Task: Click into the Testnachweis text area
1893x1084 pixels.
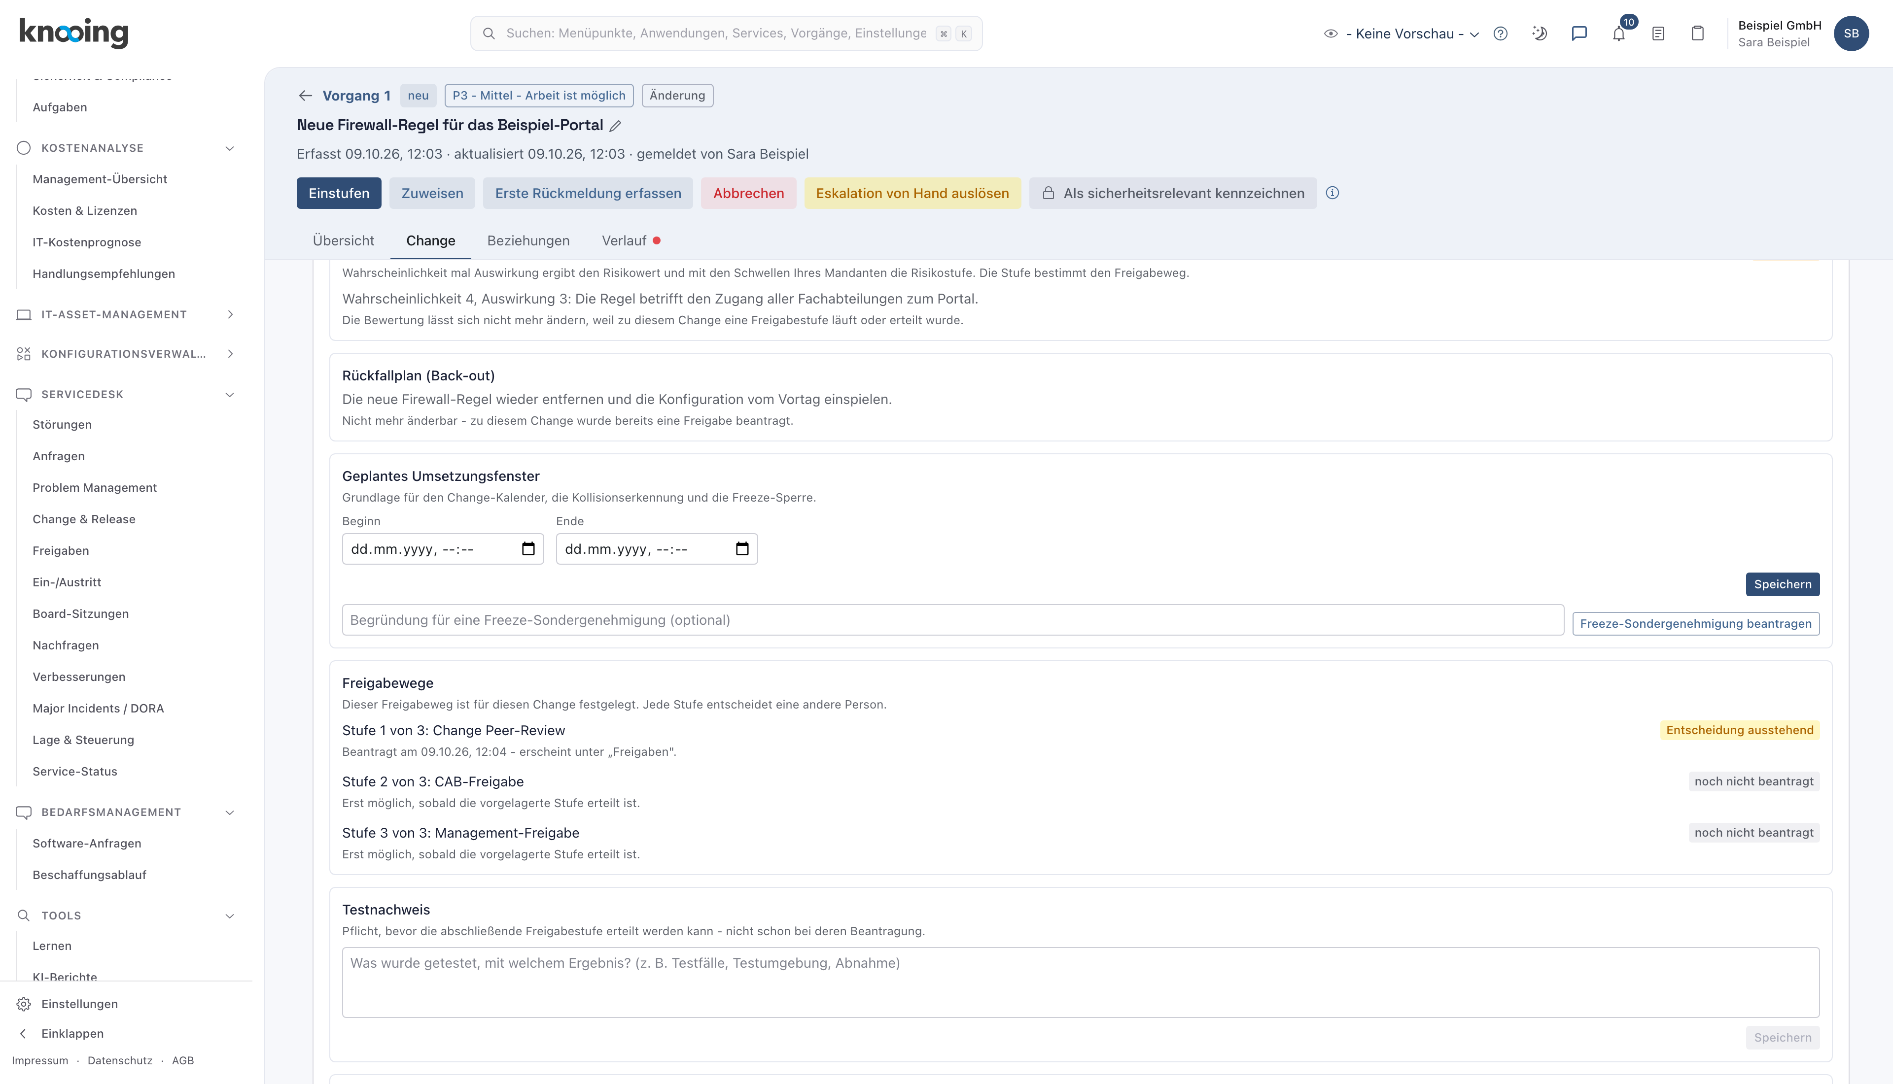Action: 1080,982
